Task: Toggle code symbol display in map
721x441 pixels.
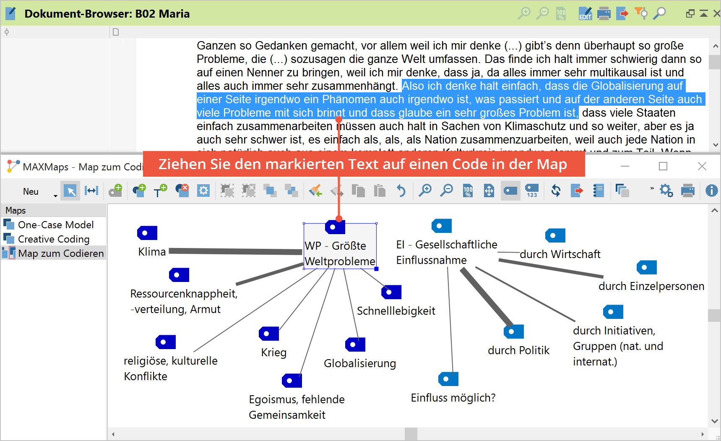Action: tap(510, 191)
